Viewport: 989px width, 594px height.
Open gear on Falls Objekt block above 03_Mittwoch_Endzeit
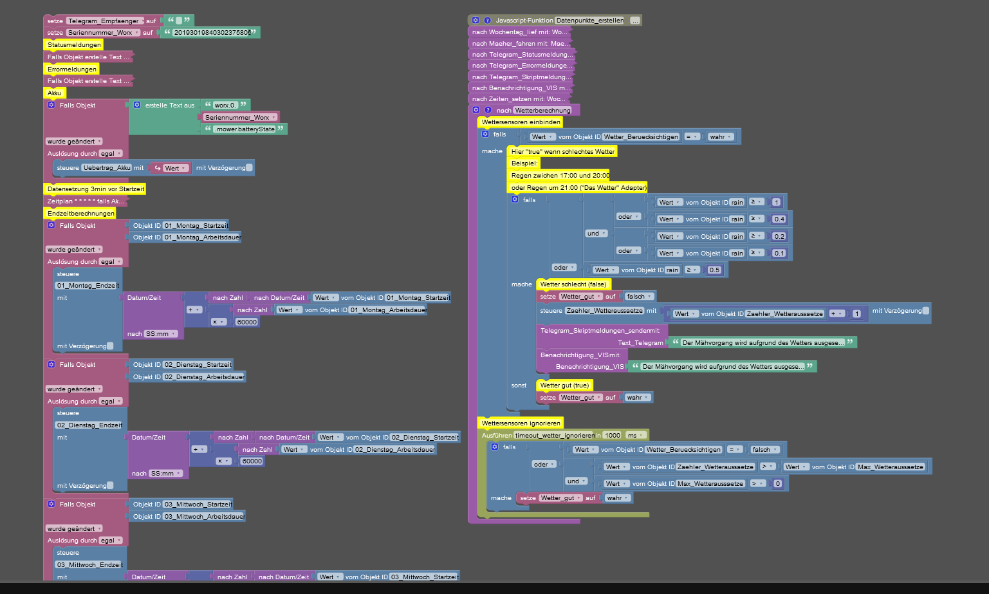click(x=51, y=504)
